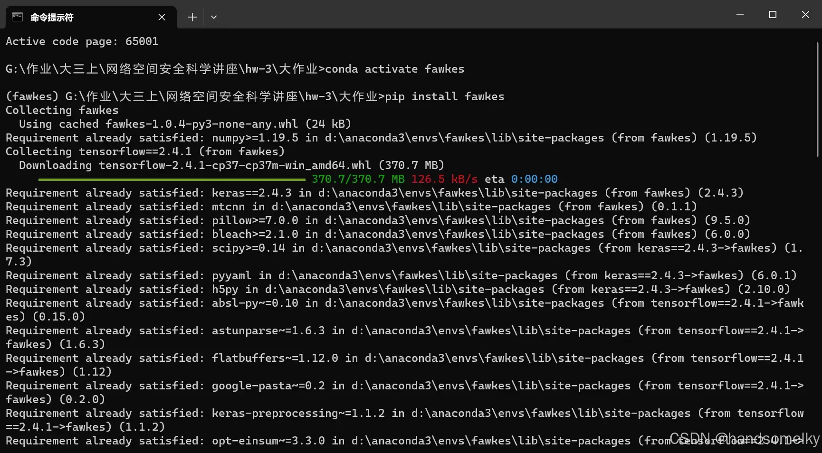Click the tensorflow download progress bar
Image resolution: width=822 pixels, height=453 pixels.
(172, 179)
